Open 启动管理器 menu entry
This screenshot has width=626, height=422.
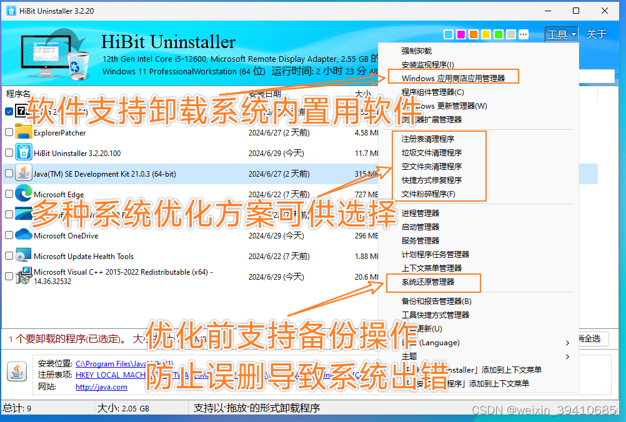click(420, 227)
